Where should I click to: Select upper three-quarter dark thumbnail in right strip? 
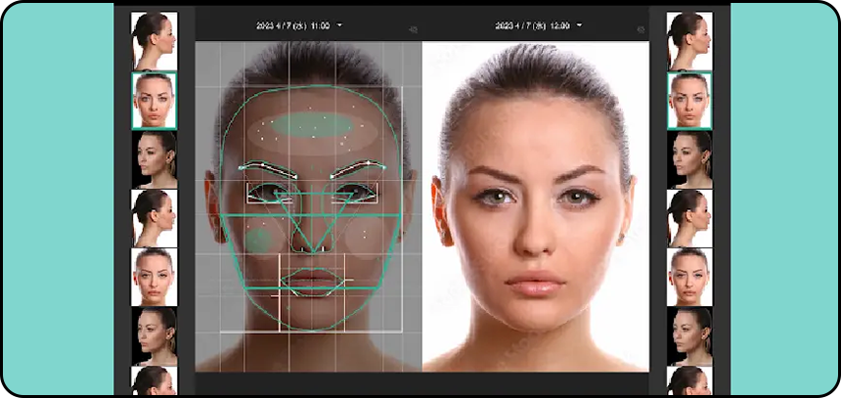(689, 159)
